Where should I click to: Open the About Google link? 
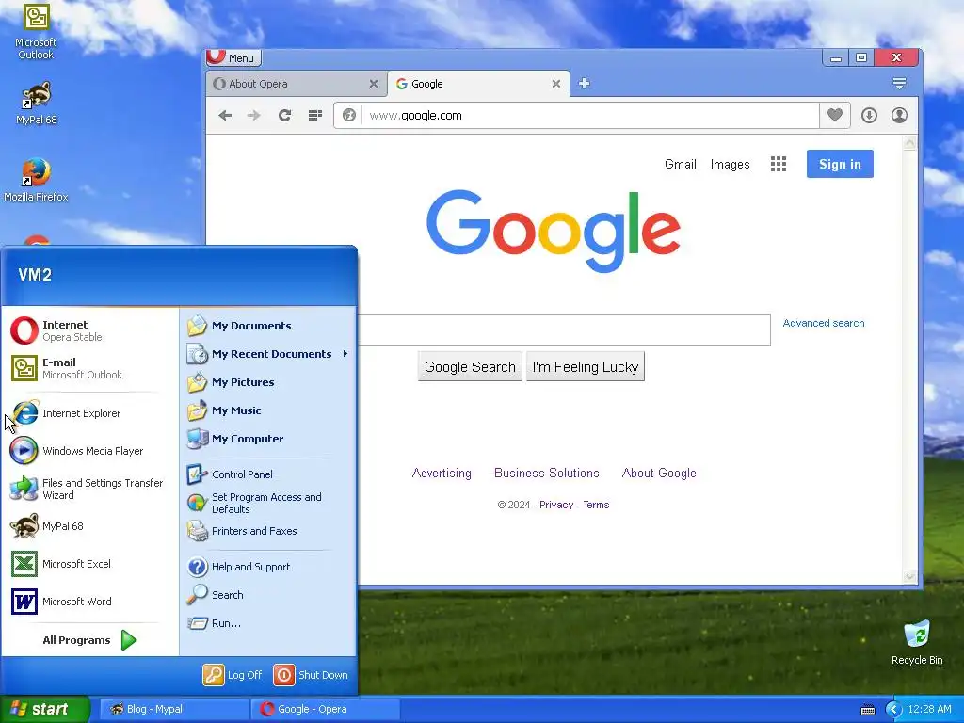(x=659, y=473)
